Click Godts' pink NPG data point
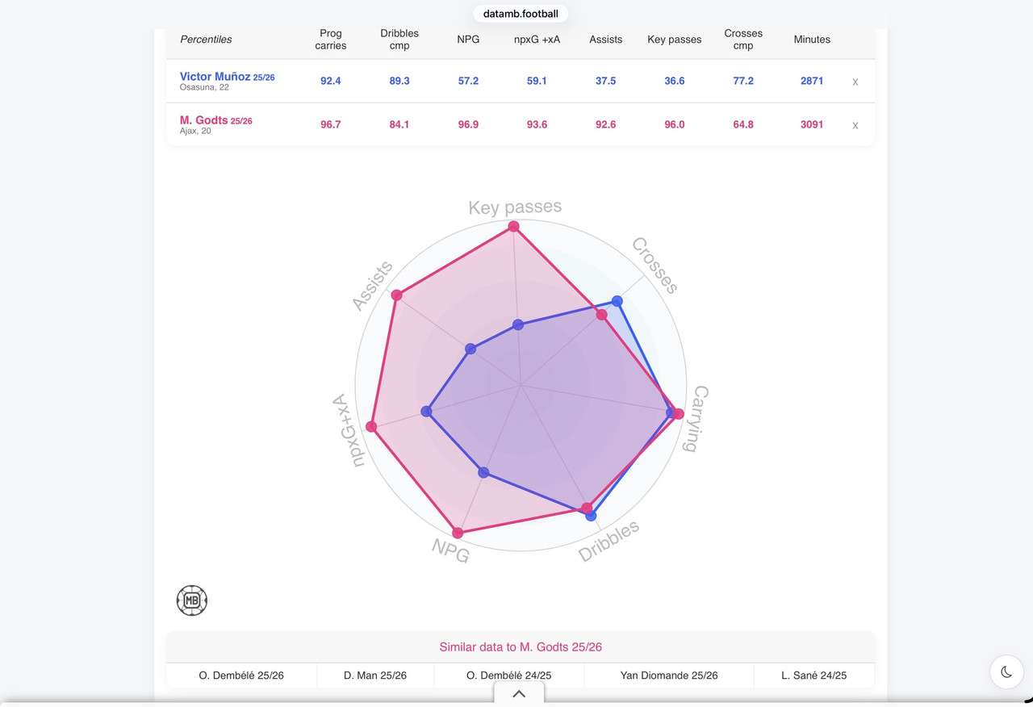Viewport: 1033px width, 707px height. (x=458, y=533)
